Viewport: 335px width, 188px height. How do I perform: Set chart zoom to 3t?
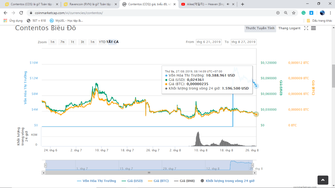[82, 42]
